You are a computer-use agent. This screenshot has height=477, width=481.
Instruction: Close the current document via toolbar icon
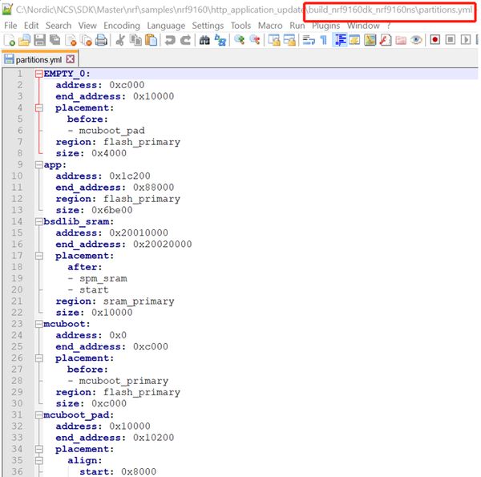pos(71,40)
